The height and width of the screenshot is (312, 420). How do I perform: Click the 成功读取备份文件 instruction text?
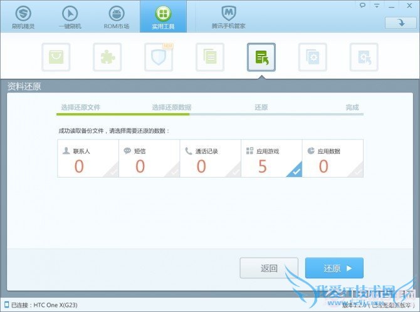pos(114,131)
